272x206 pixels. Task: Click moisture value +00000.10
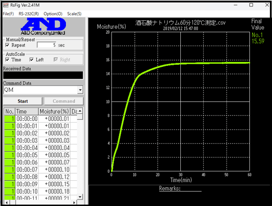click(57, 169)
